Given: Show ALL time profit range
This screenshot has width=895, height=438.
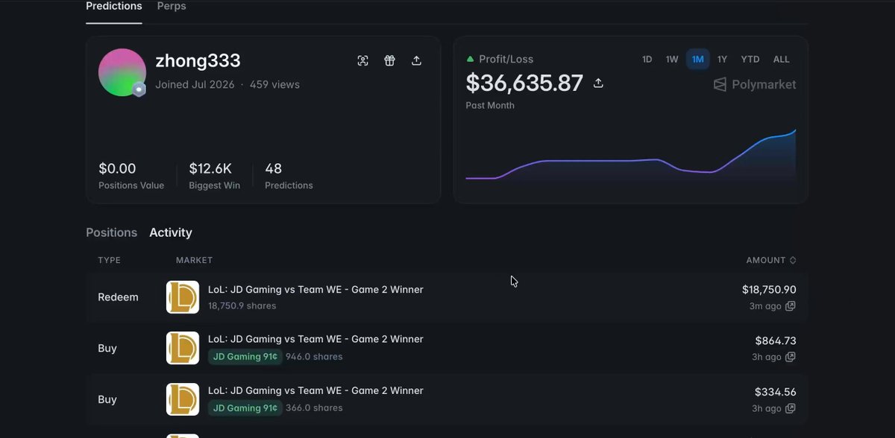Looking at the screenshot, I should point(782,60).
